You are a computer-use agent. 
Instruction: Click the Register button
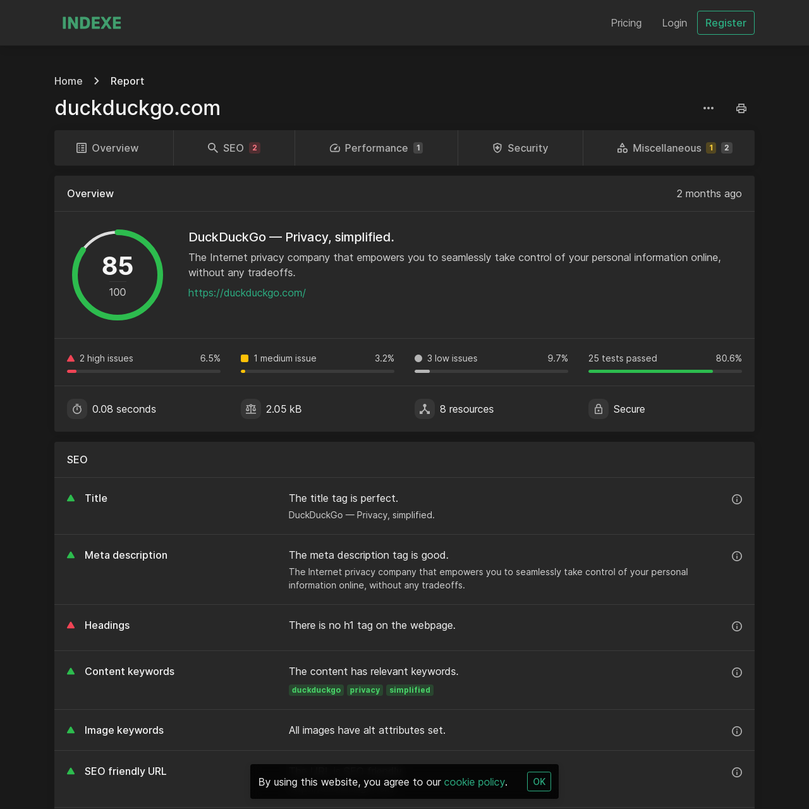click(726, 23)
